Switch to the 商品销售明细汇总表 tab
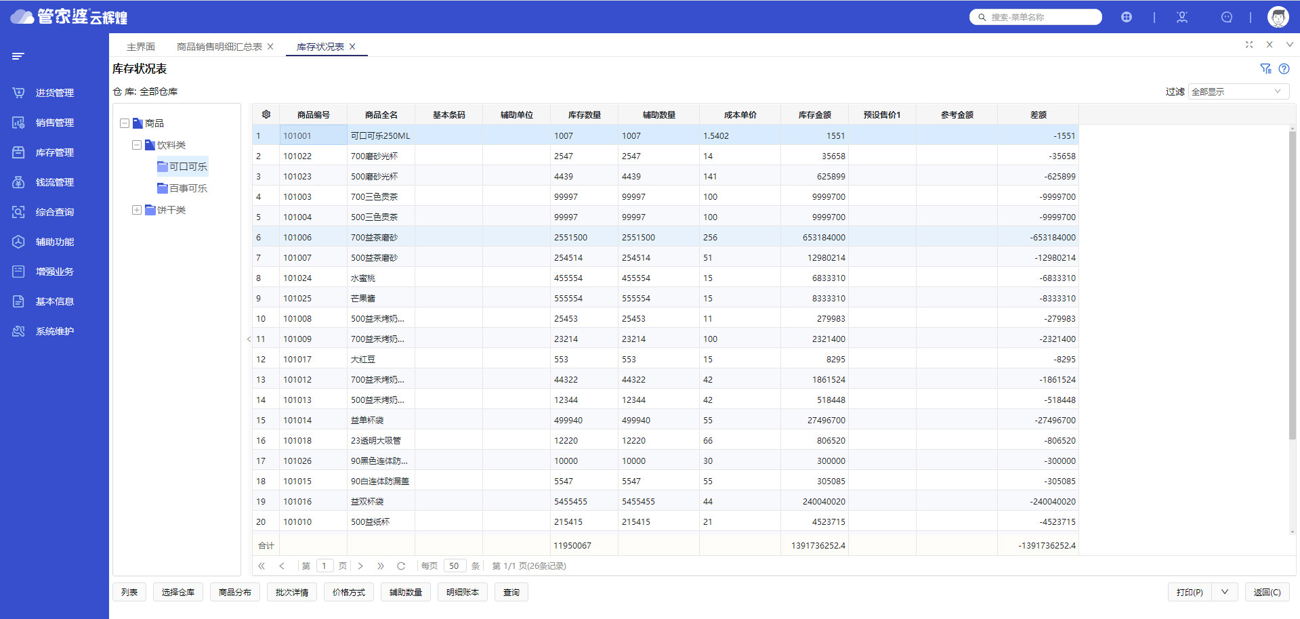 point(219,47)
